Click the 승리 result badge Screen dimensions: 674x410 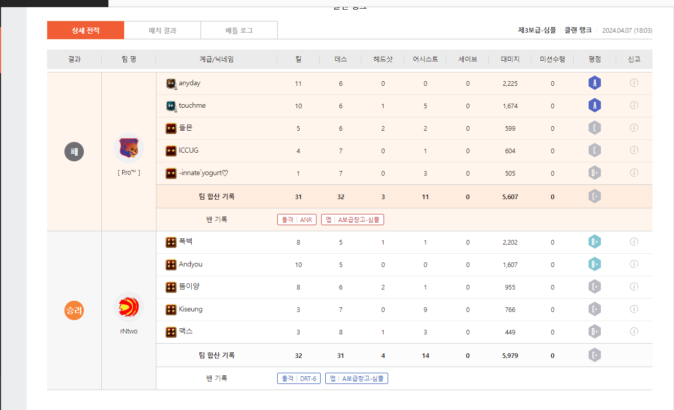pyautogui.click(x=74, y=310)
